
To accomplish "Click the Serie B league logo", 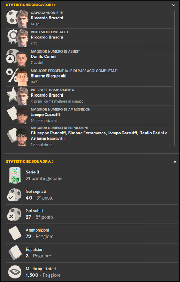I will pos(15,176).
